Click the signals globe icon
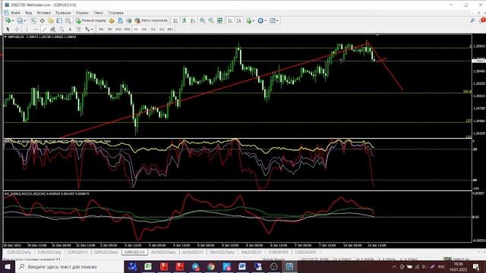The image size is (486, 273). click(128, 20)
